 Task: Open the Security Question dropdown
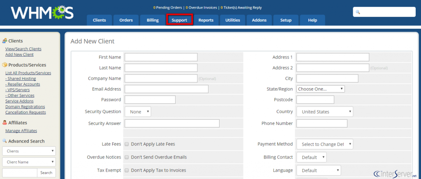point(138,111)
